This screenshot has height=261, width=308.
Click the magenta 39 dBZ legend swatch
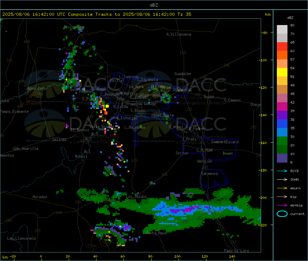[282, 106]
